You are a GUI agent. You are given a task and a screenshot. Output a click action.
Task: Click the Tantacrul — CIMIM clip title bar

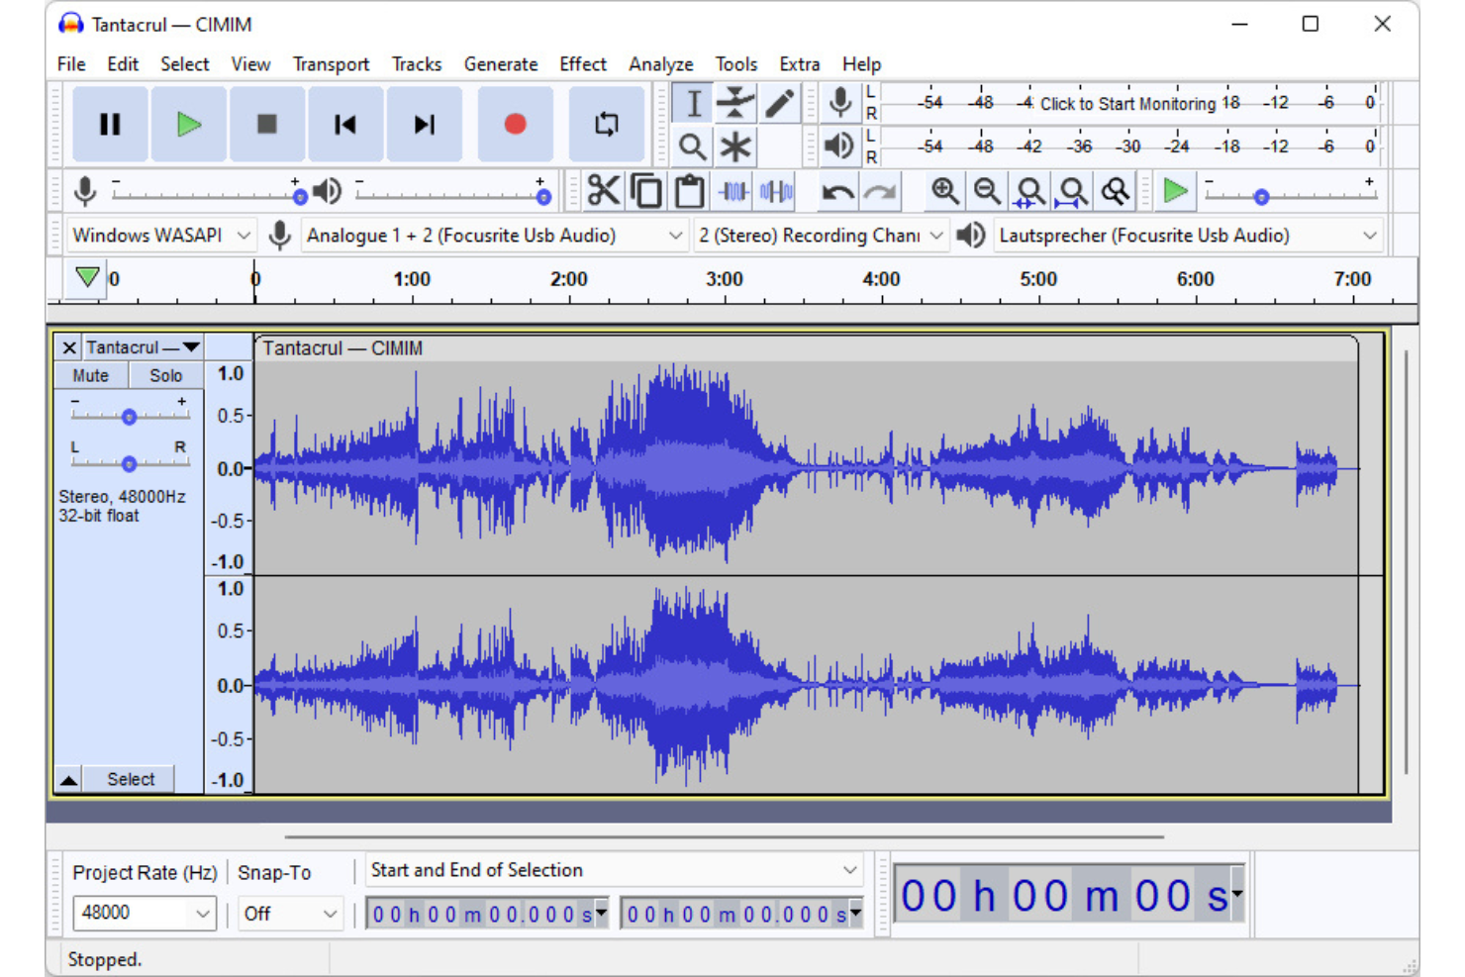807,348
